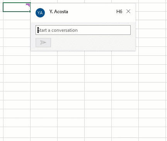Click the purple comment indicator in the cell
Screen dimensions: 167x141
(x=28, y=5)
